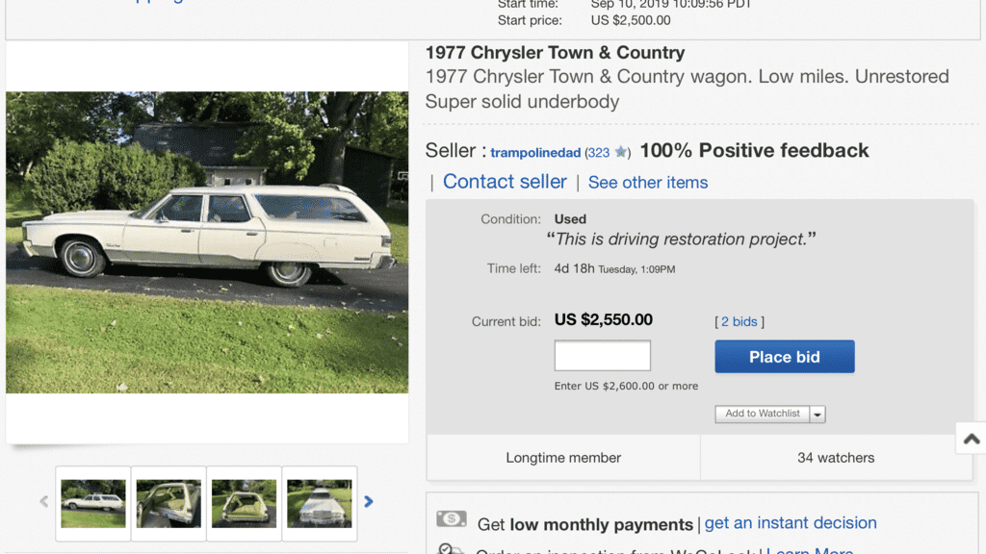Select the first thumbnail of wagon side view
The width and height of the screenshot is (986, 554).
pyautogui.click(x=93, y=503)
